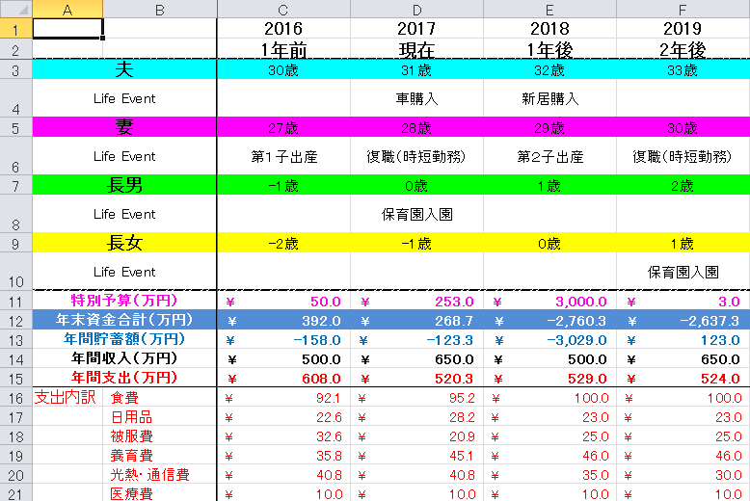
Task: Select the 第2子出産 cell
Action: [549, 156]
